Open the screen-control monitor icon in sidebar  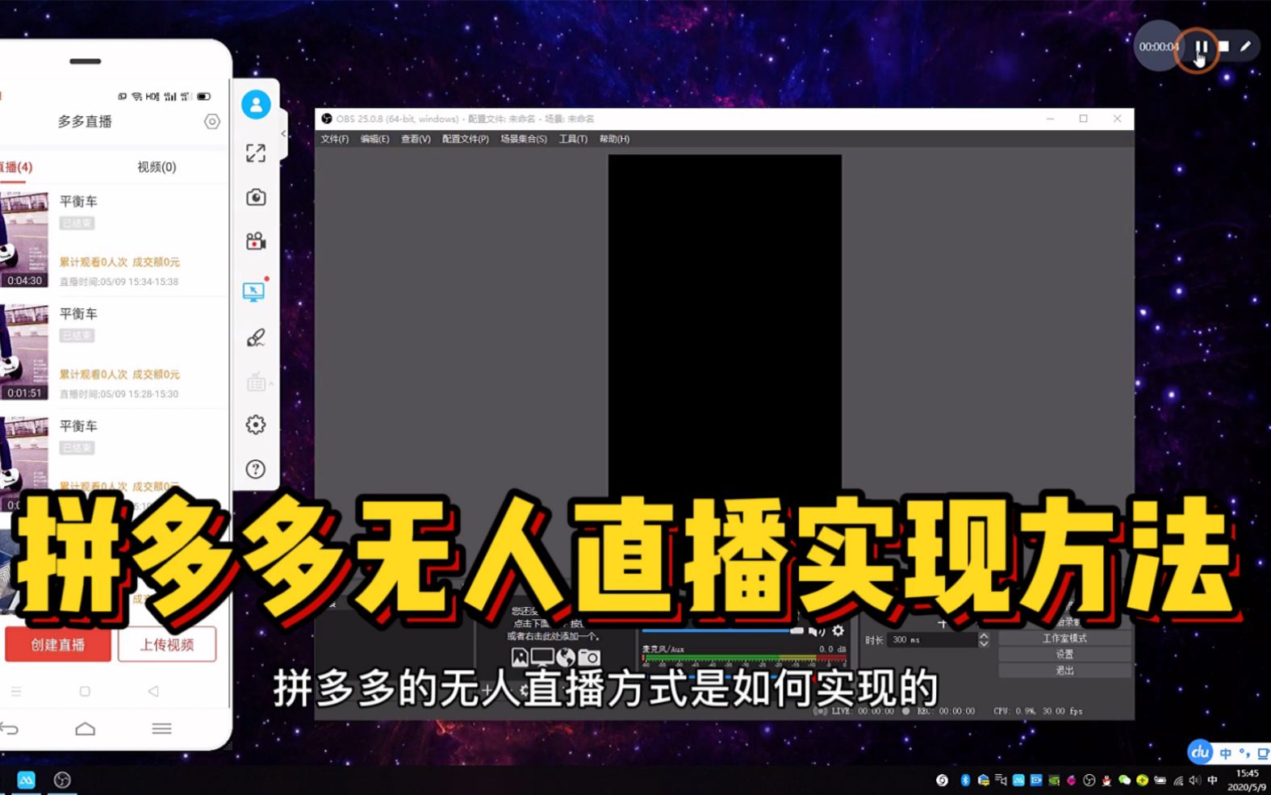pyautogui.click(x=254, y=292)
